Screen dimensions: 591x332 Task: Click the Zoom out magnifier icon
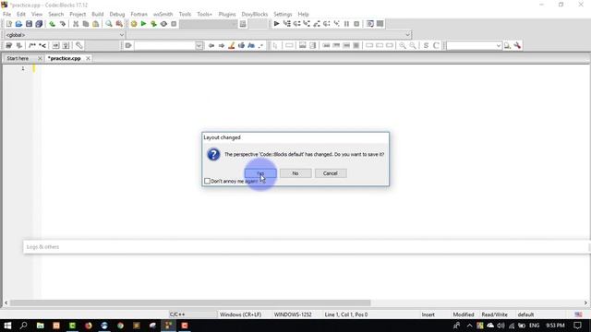tap(413, 45)
